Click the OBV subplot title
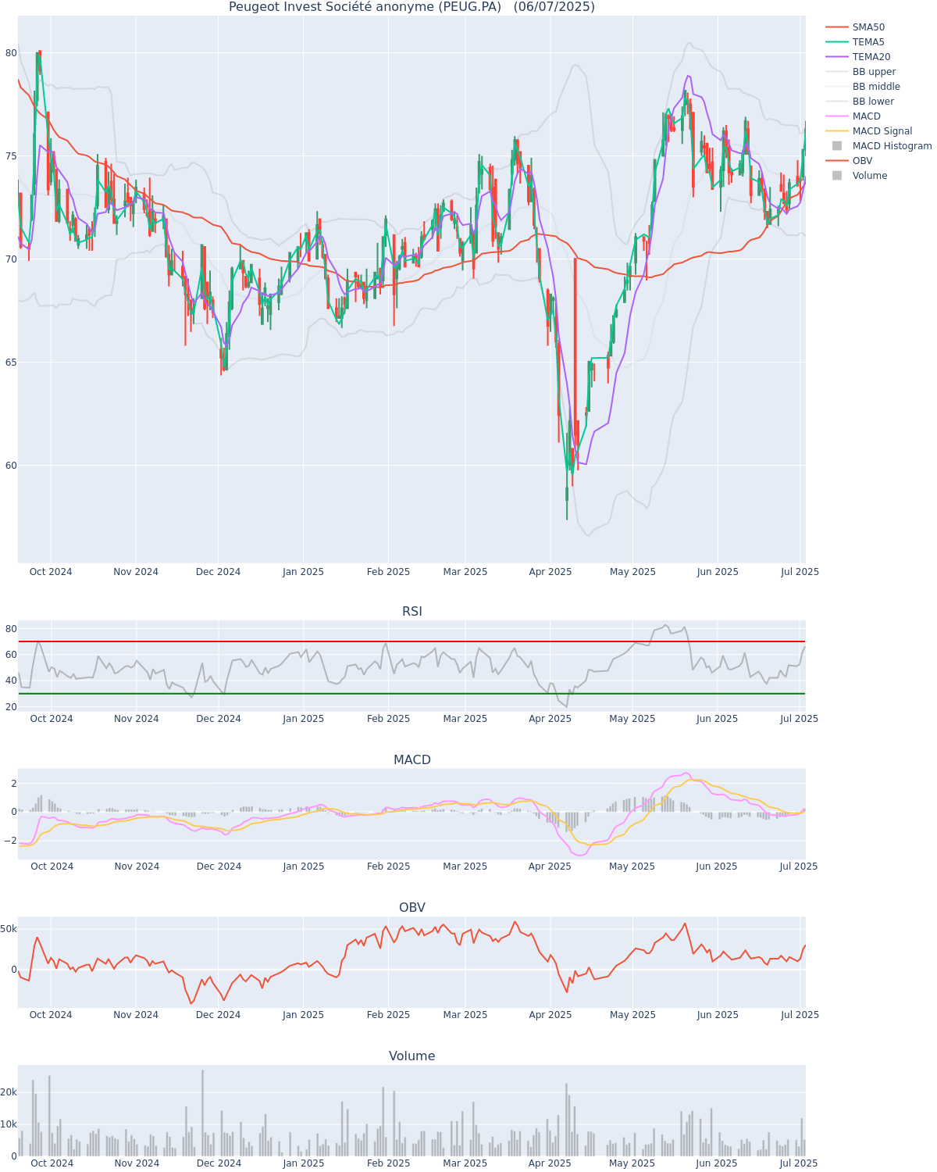The image size is (937, 1172). tap(412, 908)
